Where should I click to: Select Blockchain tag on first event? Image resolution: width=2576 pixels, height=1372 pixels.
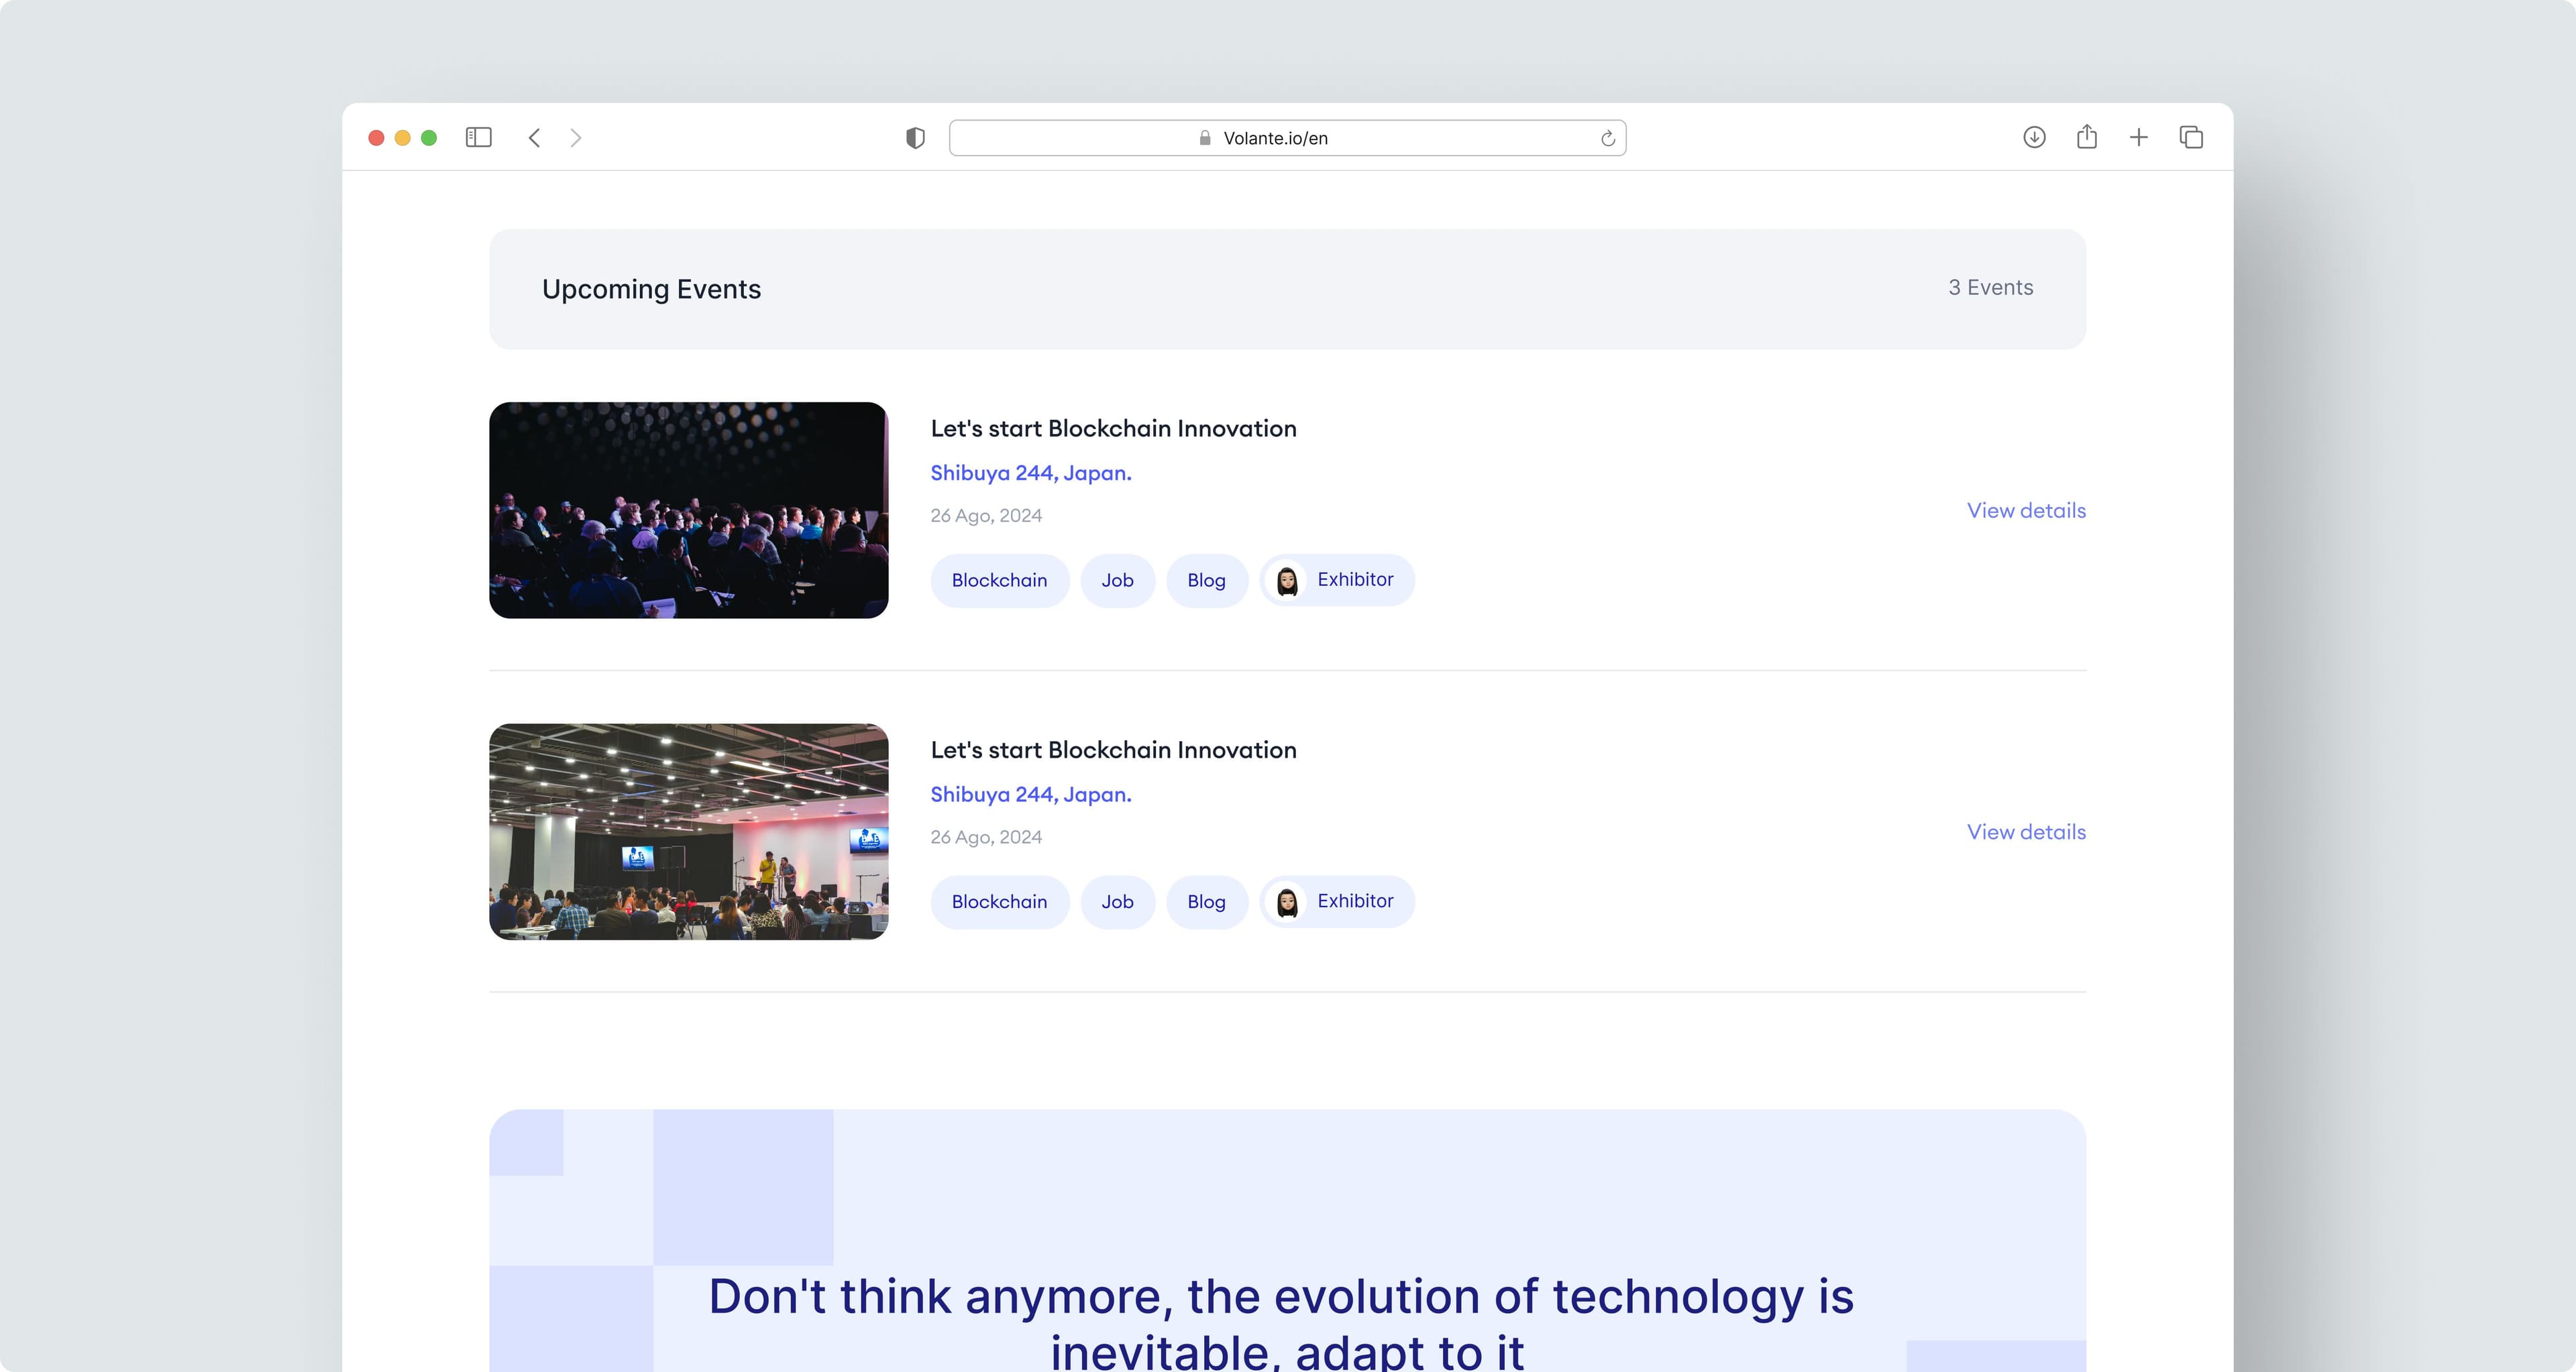pos(999,581)
